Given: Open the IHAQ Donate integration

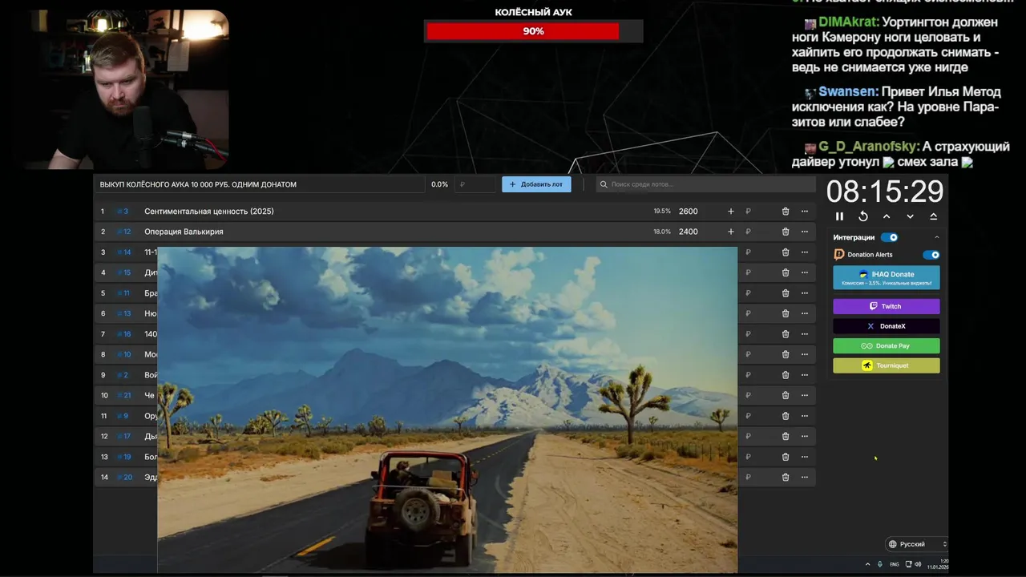Looking at the screenshot, I should coord(887,277).
